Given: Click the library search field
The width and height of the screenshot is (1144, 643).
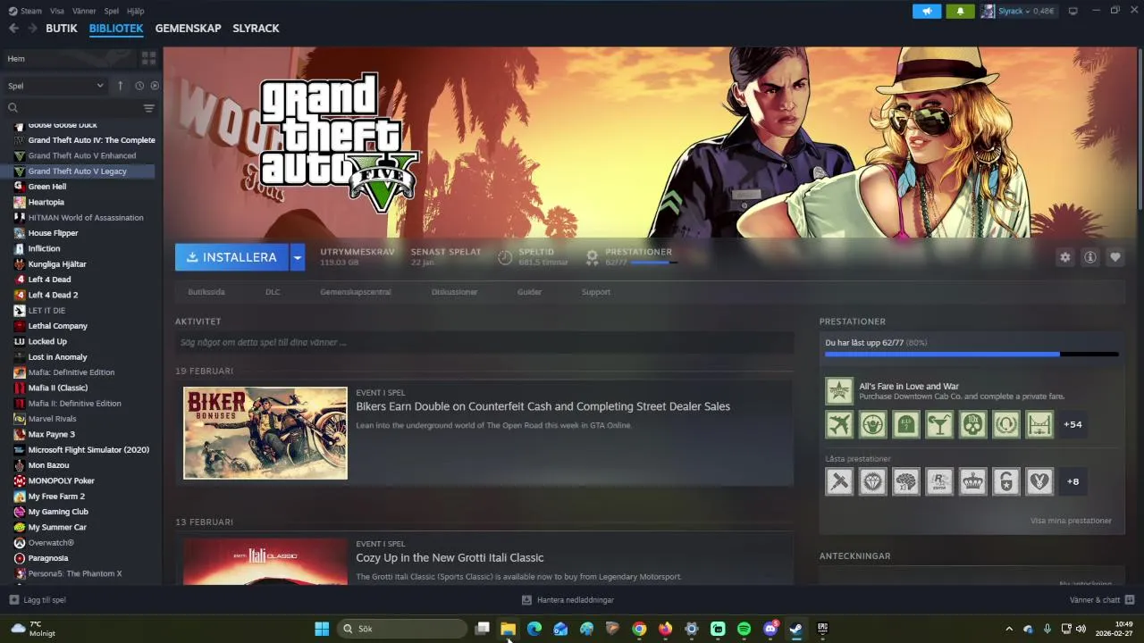Looking at the screenshot, I should pyautogui.click(x=73, y=108).
